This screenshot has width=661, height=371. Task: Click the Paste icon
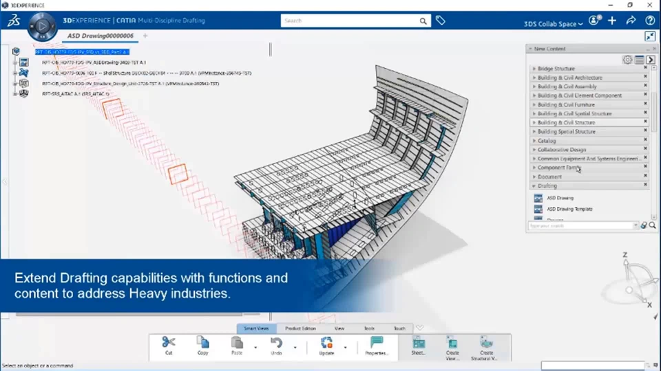pos(237,342)
